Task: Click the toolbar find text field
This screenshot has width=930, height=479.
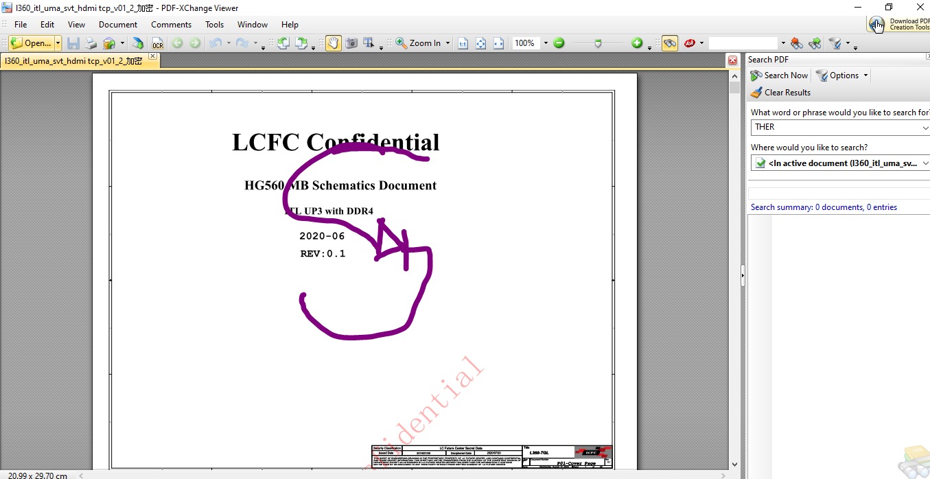Action: pos(743,43)
